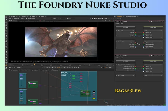168x111 pixels.
Task: Click the Output Layer header in Shuffle1
Action: (153, 27)
